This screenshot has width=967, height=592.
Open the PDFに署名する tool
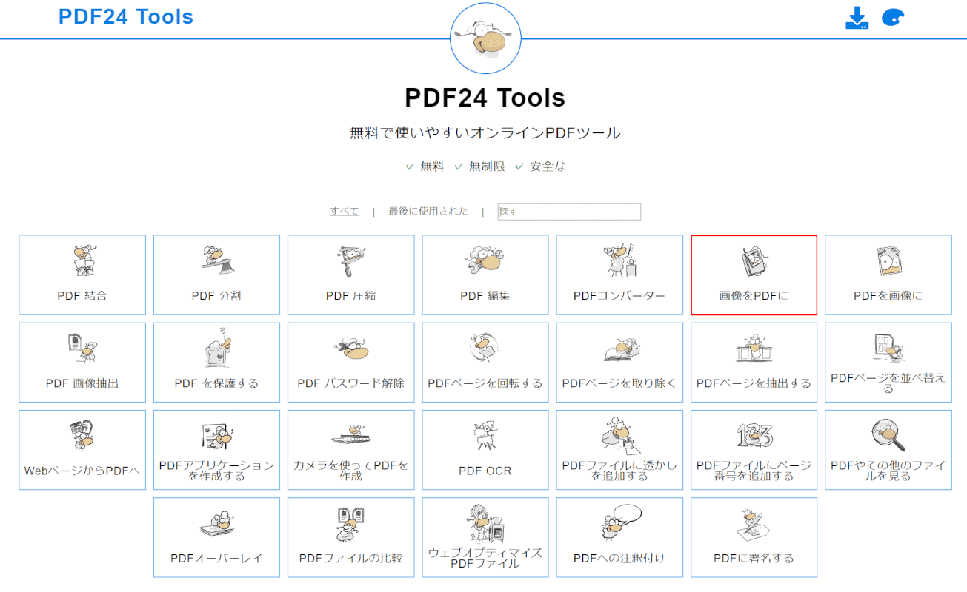coord(754,537)
